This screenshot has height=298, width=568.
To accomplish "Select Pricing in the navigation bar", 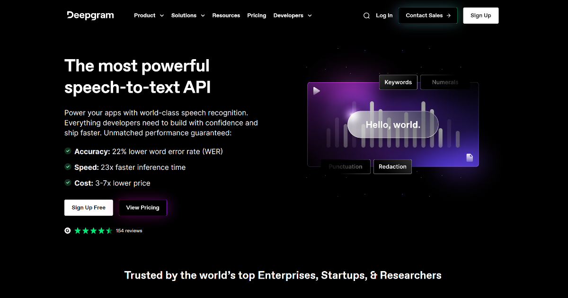I will point(257,15).
